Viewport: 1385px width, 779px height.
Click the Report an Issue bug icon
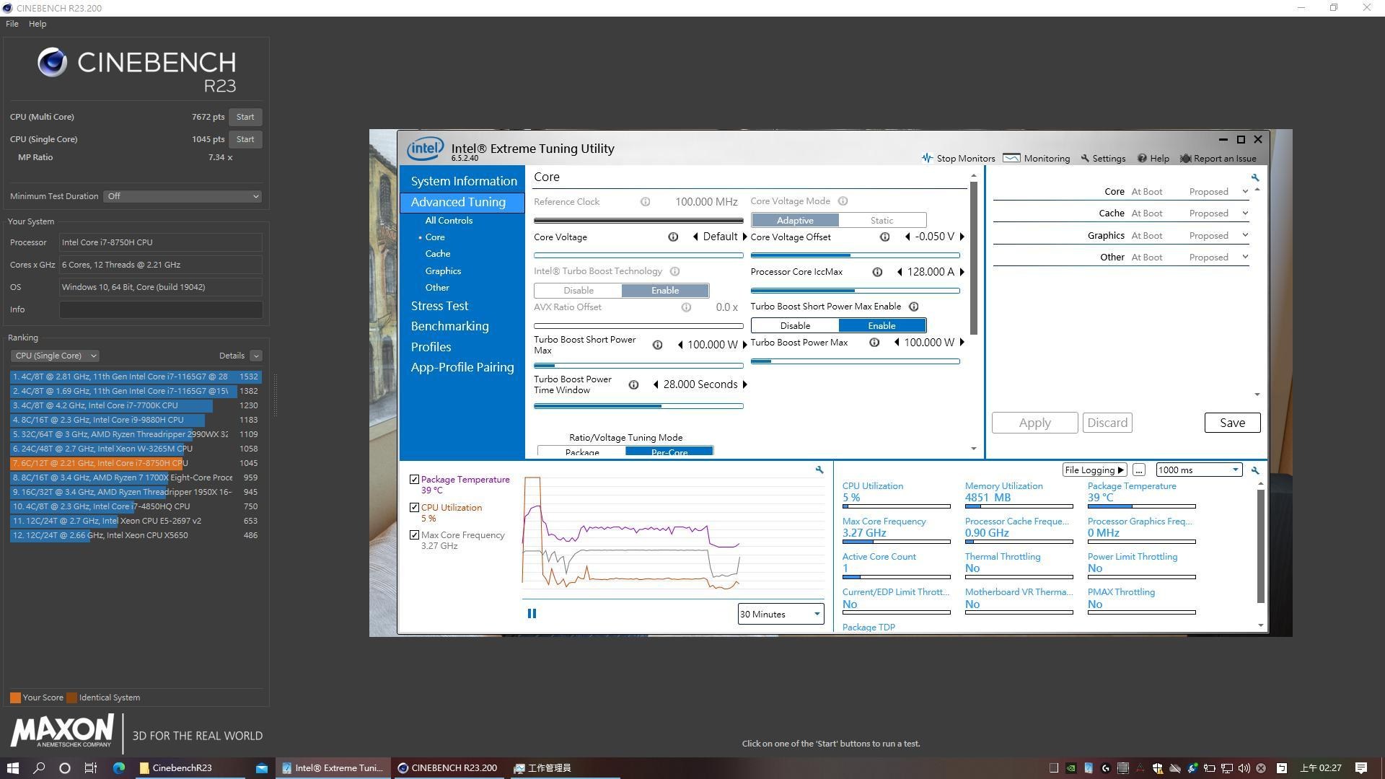pos(1185,159)
